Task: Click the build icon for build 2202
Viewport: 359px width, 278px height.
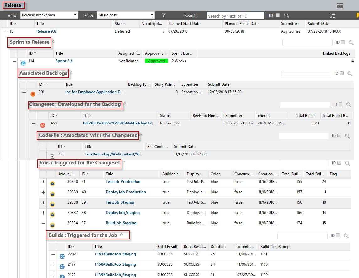Action: 62,256
